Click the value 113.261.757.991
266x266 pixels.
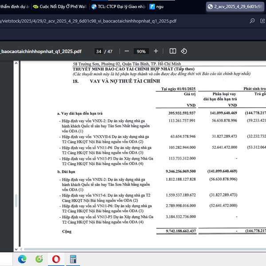pyautogui.click(x=182, y=121)
